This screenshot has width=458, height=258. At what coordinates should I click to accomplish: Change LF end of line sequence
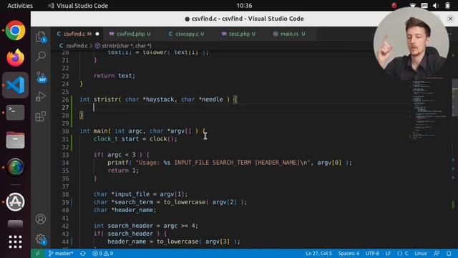(388, 253)
